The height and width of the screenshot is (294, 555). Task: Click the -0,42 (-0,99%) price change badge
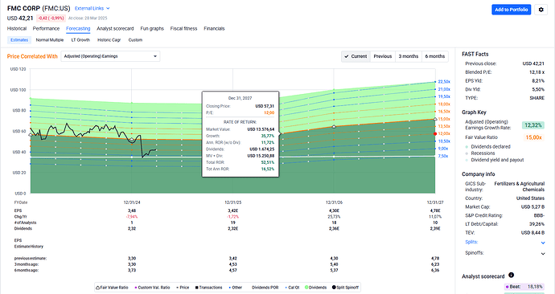(x=51, y=18)
